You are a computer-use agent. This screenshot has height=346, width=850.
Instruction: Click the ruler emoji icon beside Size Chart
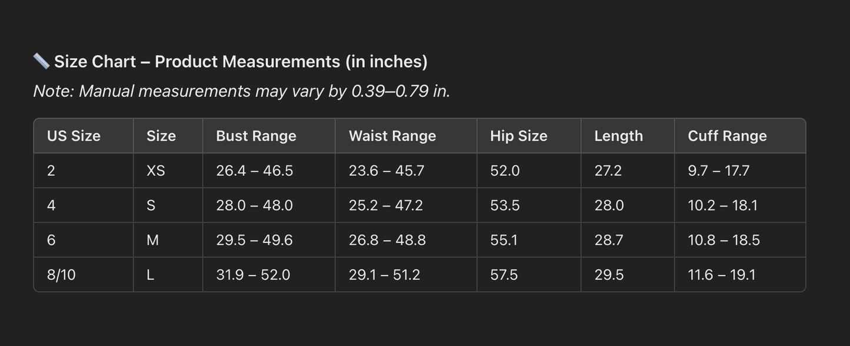[41, 61]
